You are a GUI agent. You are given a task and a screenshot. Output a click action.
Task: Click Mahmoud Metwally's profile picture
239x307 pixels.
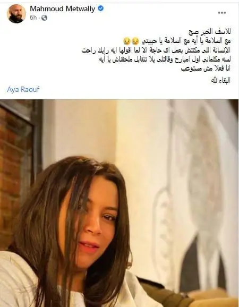click(16, 14)
